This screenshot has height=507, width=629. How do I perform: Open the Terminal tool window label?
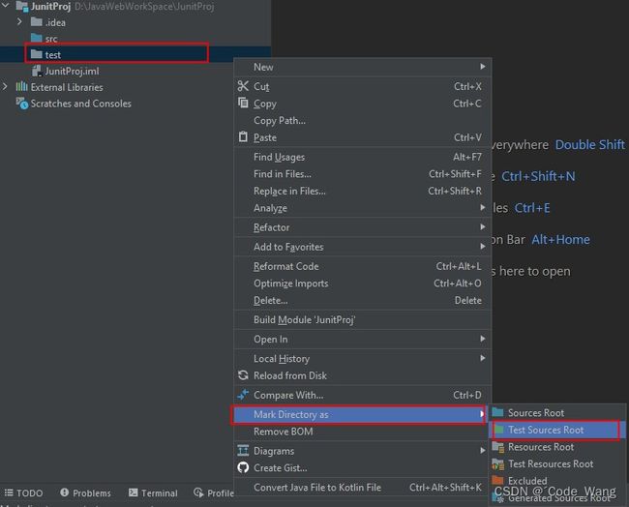[x=159, y=492]
